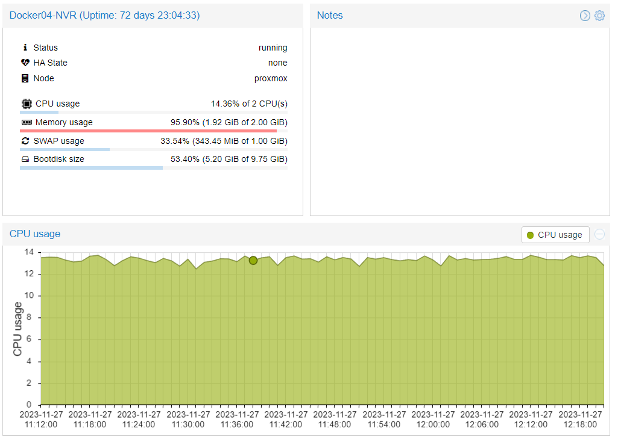Click the chart undo zoom circle icon
Image resolution: width=618 pixels, height=440 pixels.
pos(599,234)
